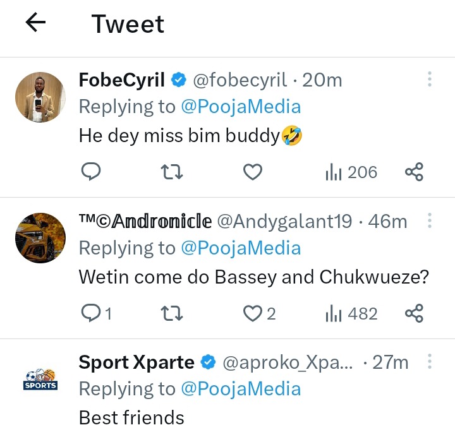Reply to FobeCyril's tweet
455x437 pixels.
pyautogui.click(x=92, y=172)
